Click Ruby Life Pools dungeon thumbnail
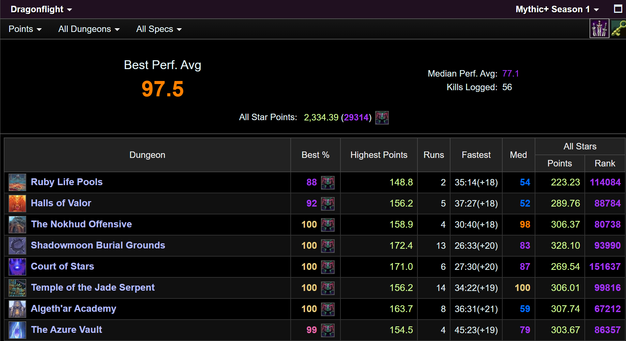626x341 pixels. pos(17,182)
